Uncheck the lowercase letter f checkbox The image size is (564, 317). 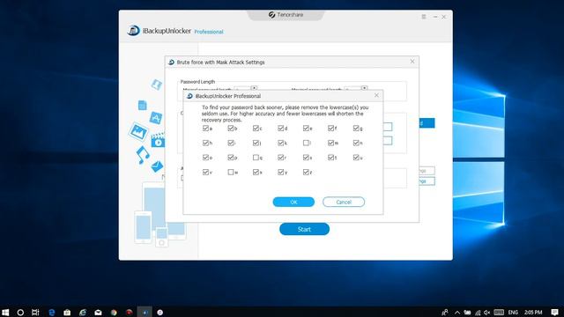click(x=331, y=128)
